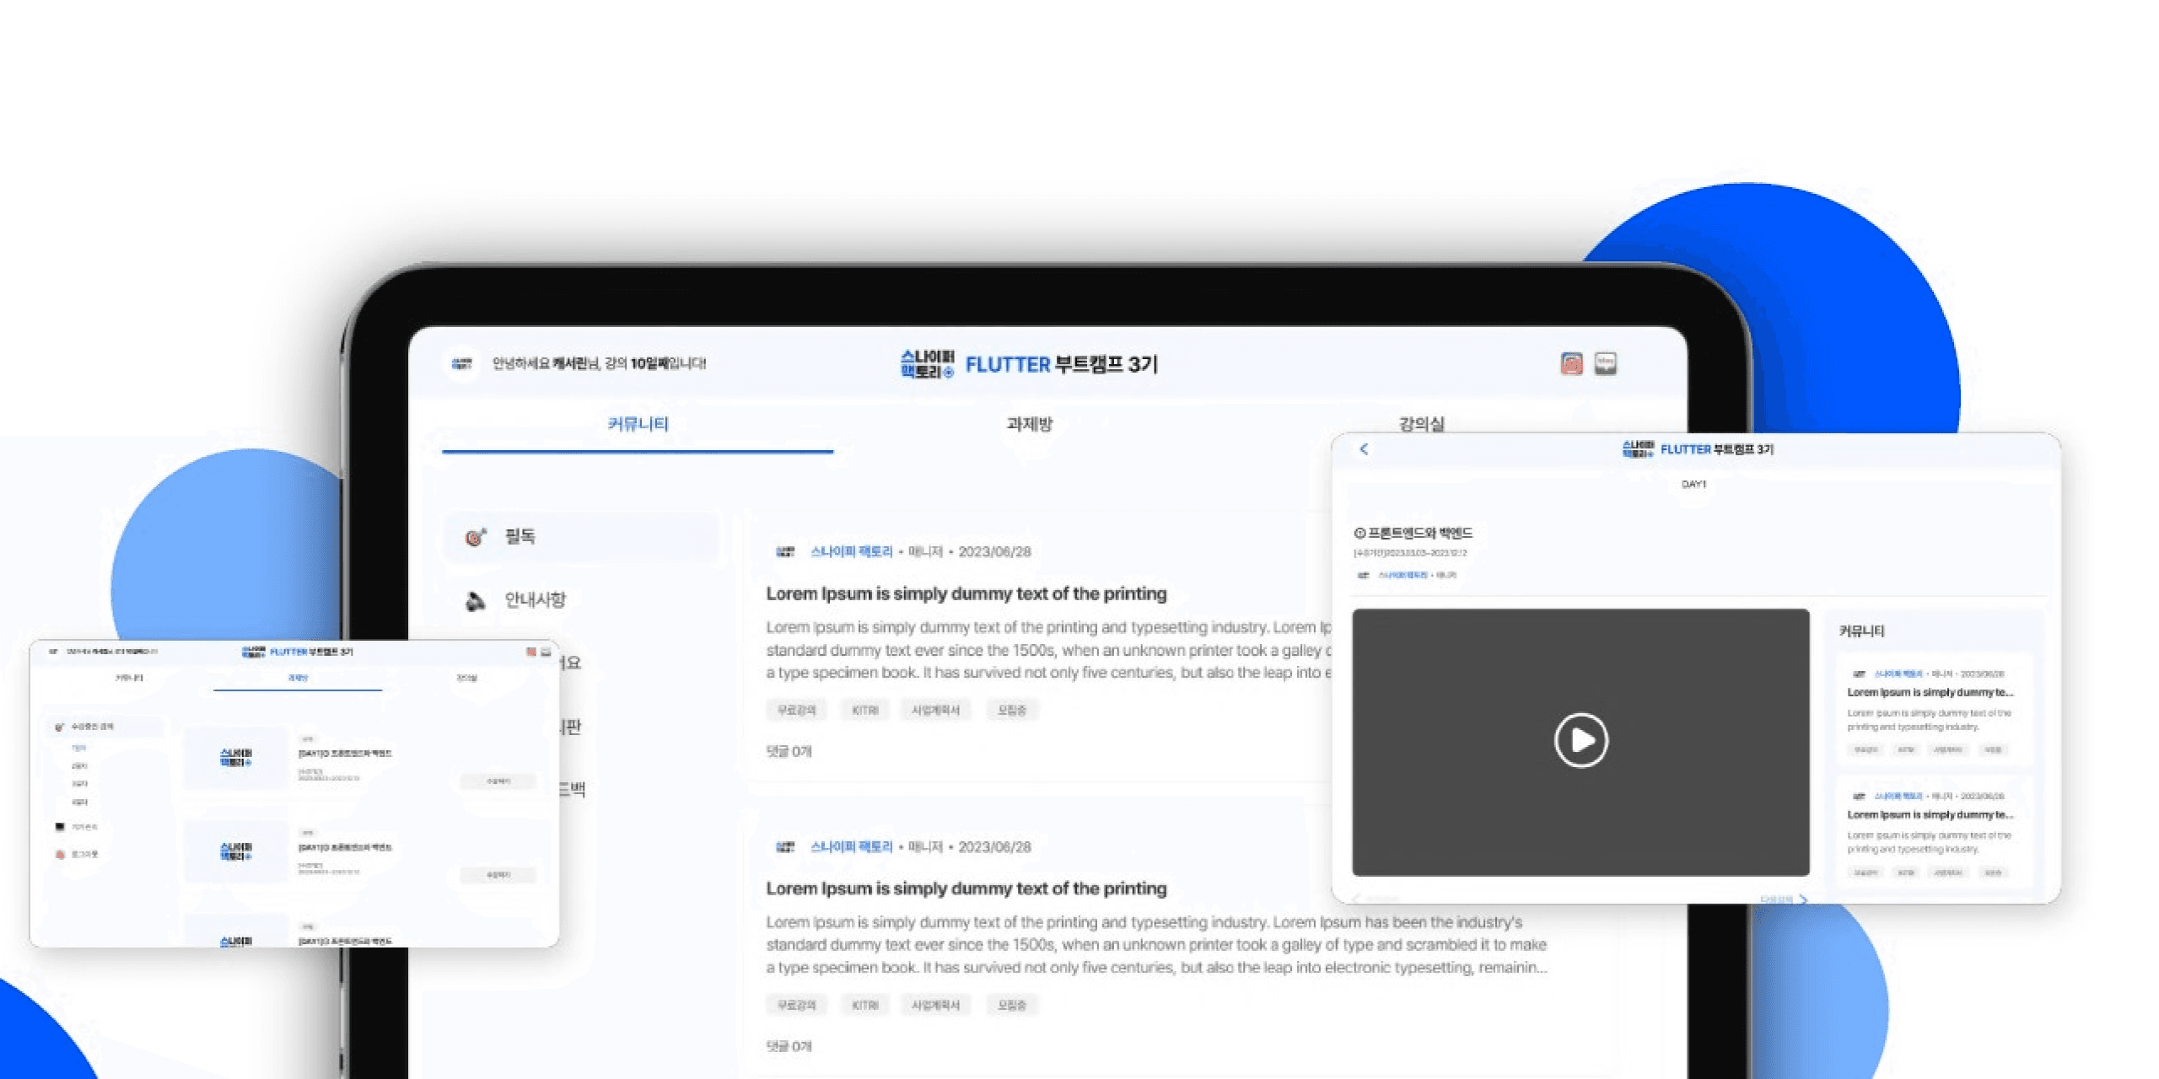Viewport: 2159px width, 1079px height.
Task: Switch to the 과제방 tab on the tablet
Action: (x=1029, y=424)
